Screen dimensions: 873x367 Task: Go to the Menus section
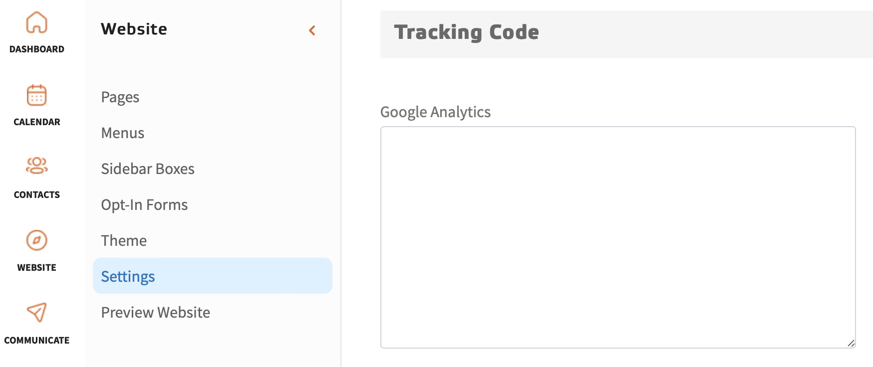pyautogui.click(x=123, y=133)
